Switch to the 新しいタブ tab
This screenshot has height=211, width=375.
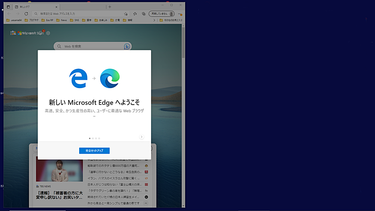click(34, 7)
